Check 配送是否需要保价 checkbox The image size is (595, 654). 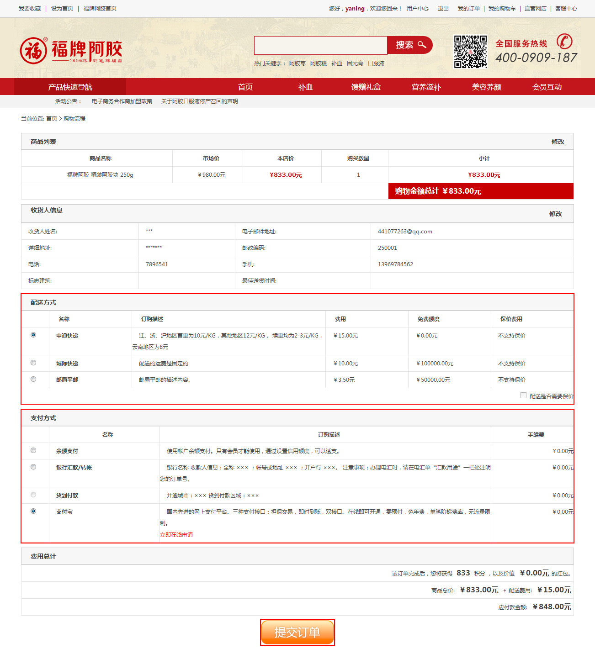[523, 396]
